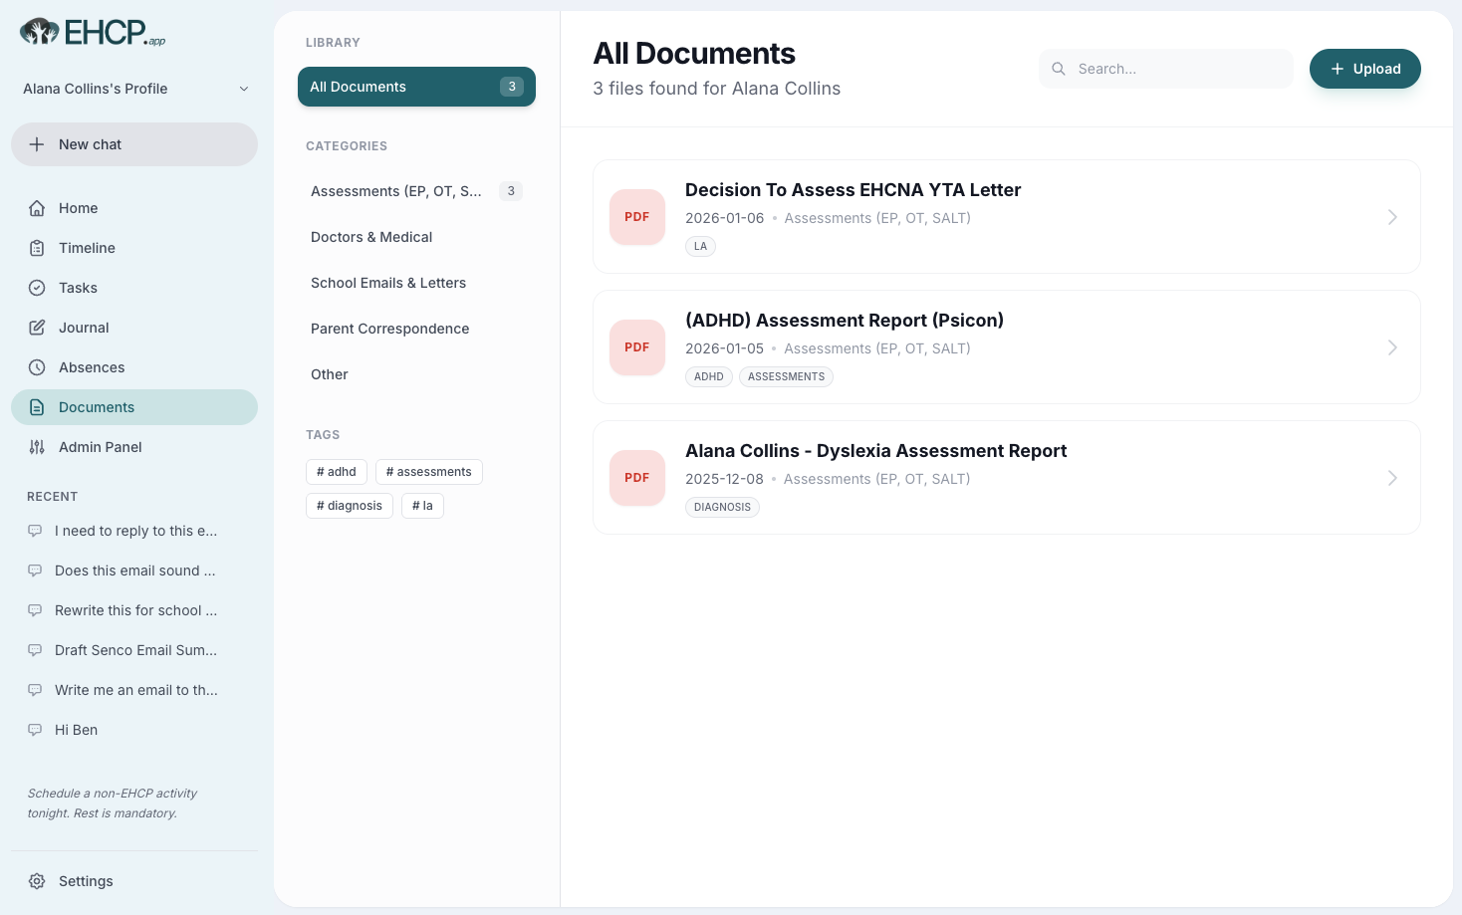Click the Journal pencil icon
The width and height of the screenshot is (1462, 915).
point(37,328)
